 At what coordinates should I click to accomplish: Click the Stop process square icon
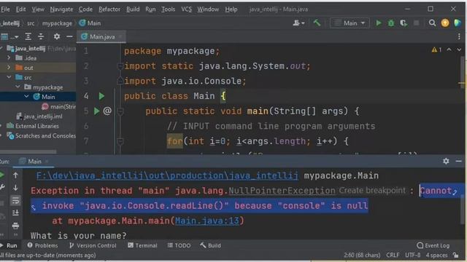(x=417, y=23)
